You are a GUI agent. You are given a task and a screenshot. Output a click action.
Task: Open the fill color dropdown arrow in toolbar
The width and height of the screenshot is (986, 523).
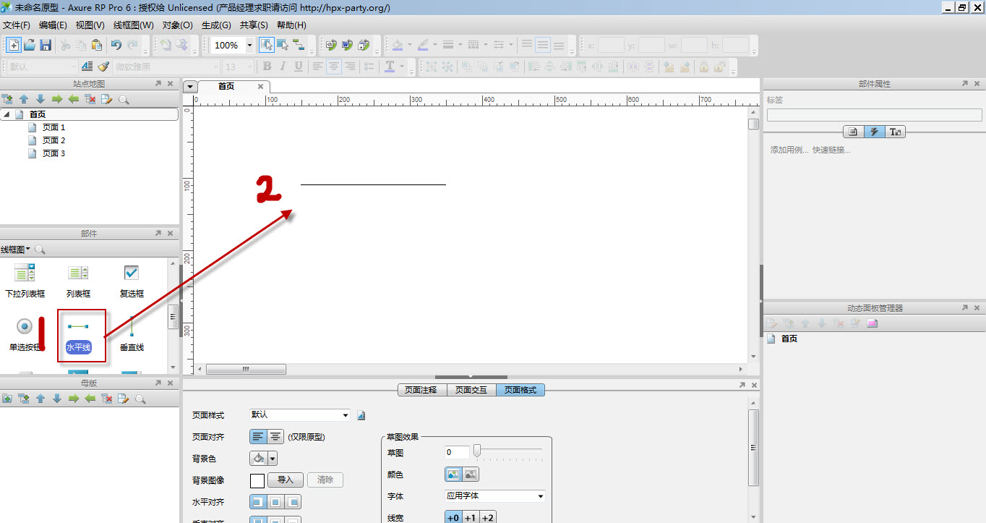point(409,45)
